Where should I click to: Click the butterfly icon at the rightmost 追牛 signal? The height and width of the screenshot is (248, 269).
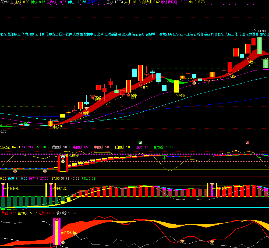point(248,58)
